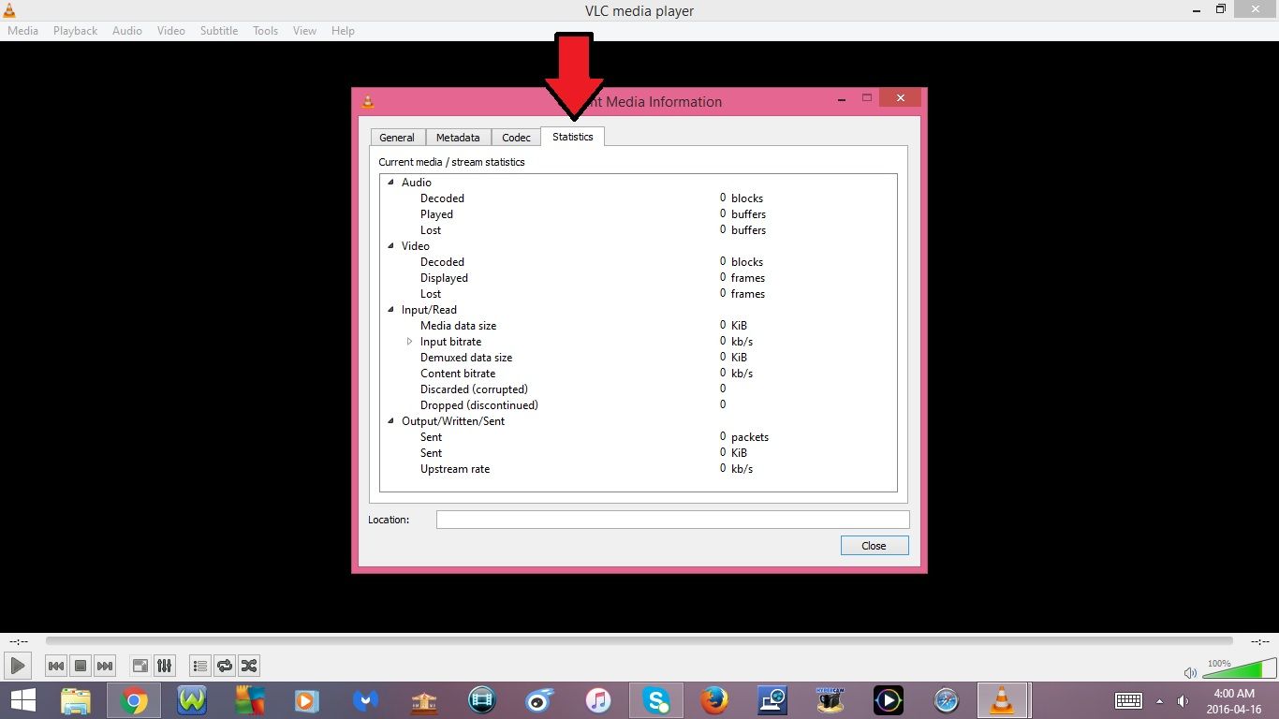
Task: Show the playlist view icon
Action: coord(199,666)
